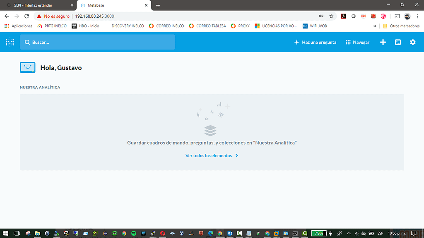Click Haz una pregunta button
The image size is (424, 238).
click(x=315, y=42)
